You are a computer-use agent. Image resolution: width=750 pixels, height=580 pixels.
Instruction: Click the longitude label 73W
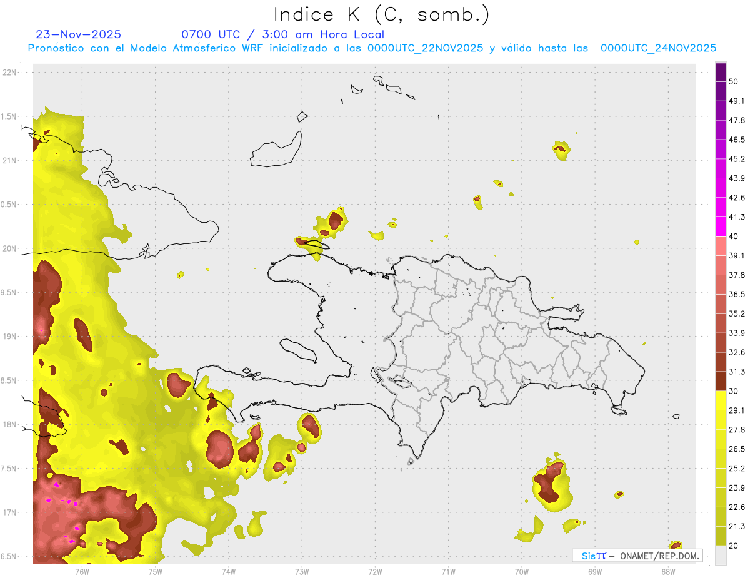pos(302,571)
